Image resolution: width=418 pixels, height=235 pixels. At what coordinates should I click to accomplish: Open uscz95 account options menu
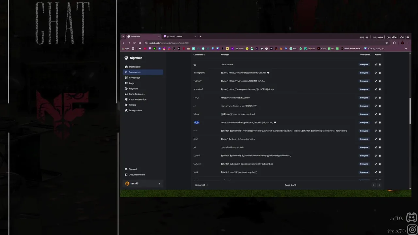[x=159, y=183]
